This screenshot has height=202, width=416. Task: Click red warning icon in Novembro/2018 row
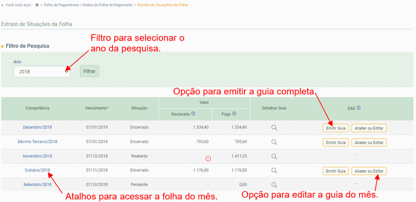(x=208, y=159)
